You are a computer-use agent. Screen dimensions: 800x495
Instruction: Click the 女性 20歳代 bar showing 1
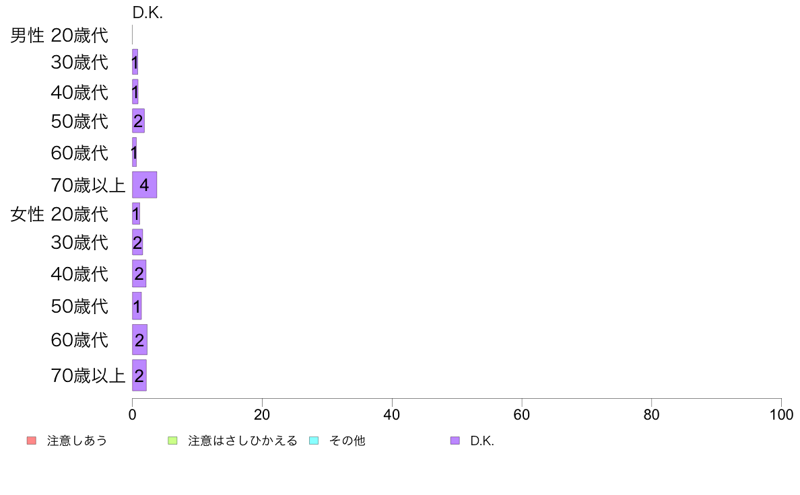136,213
